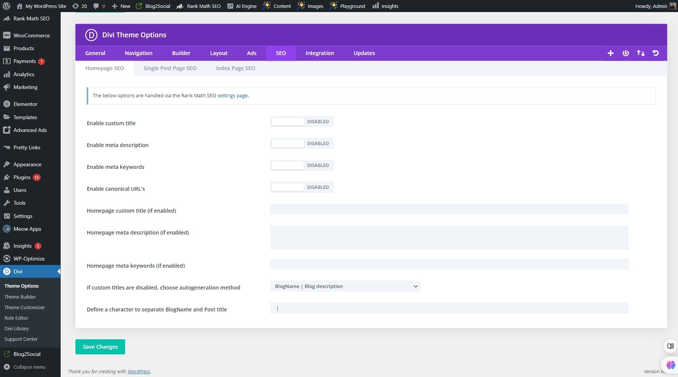Toggle Enable canonical URL's switch

coord(287,187)
